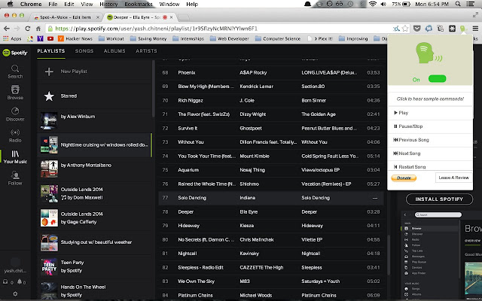Open the Workout bookmarks folder
The image size is (482, 301).
click(x=111, y=38)
